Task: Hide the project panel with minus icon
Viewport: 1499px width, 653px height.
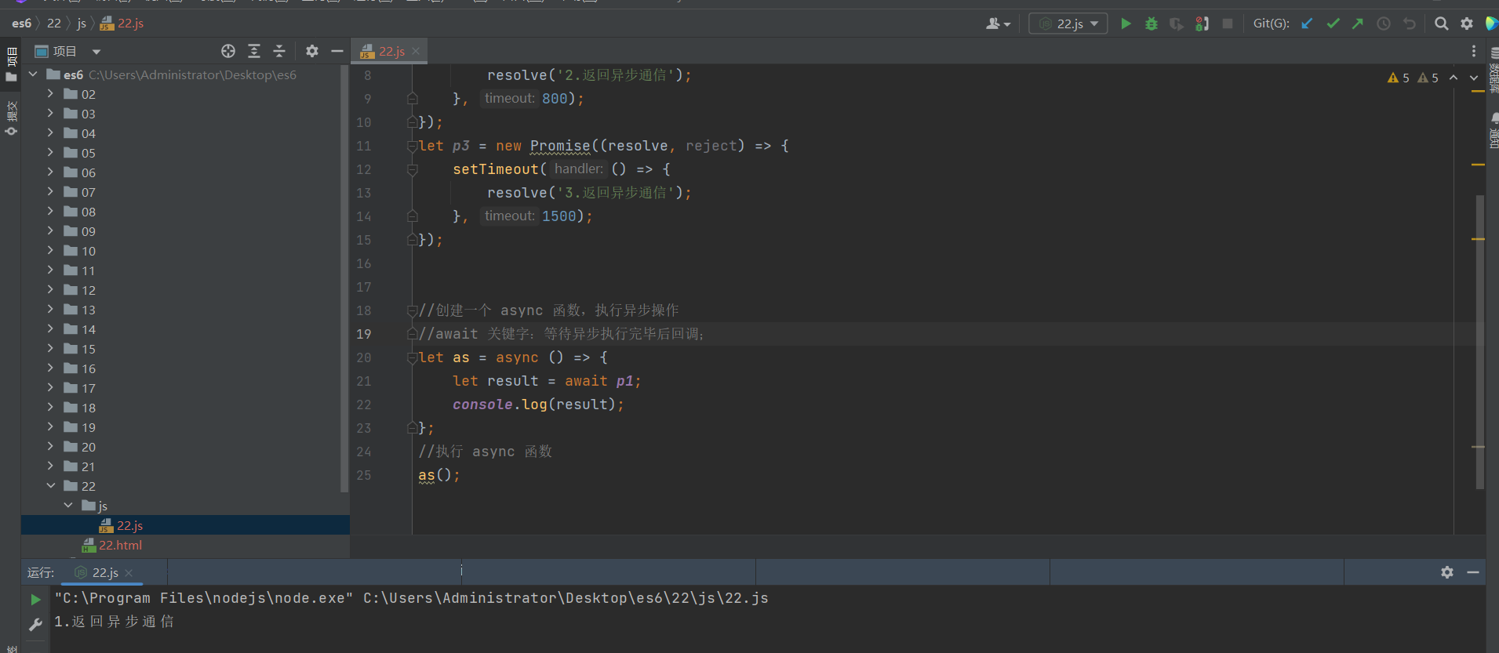Action: (337, 51)
